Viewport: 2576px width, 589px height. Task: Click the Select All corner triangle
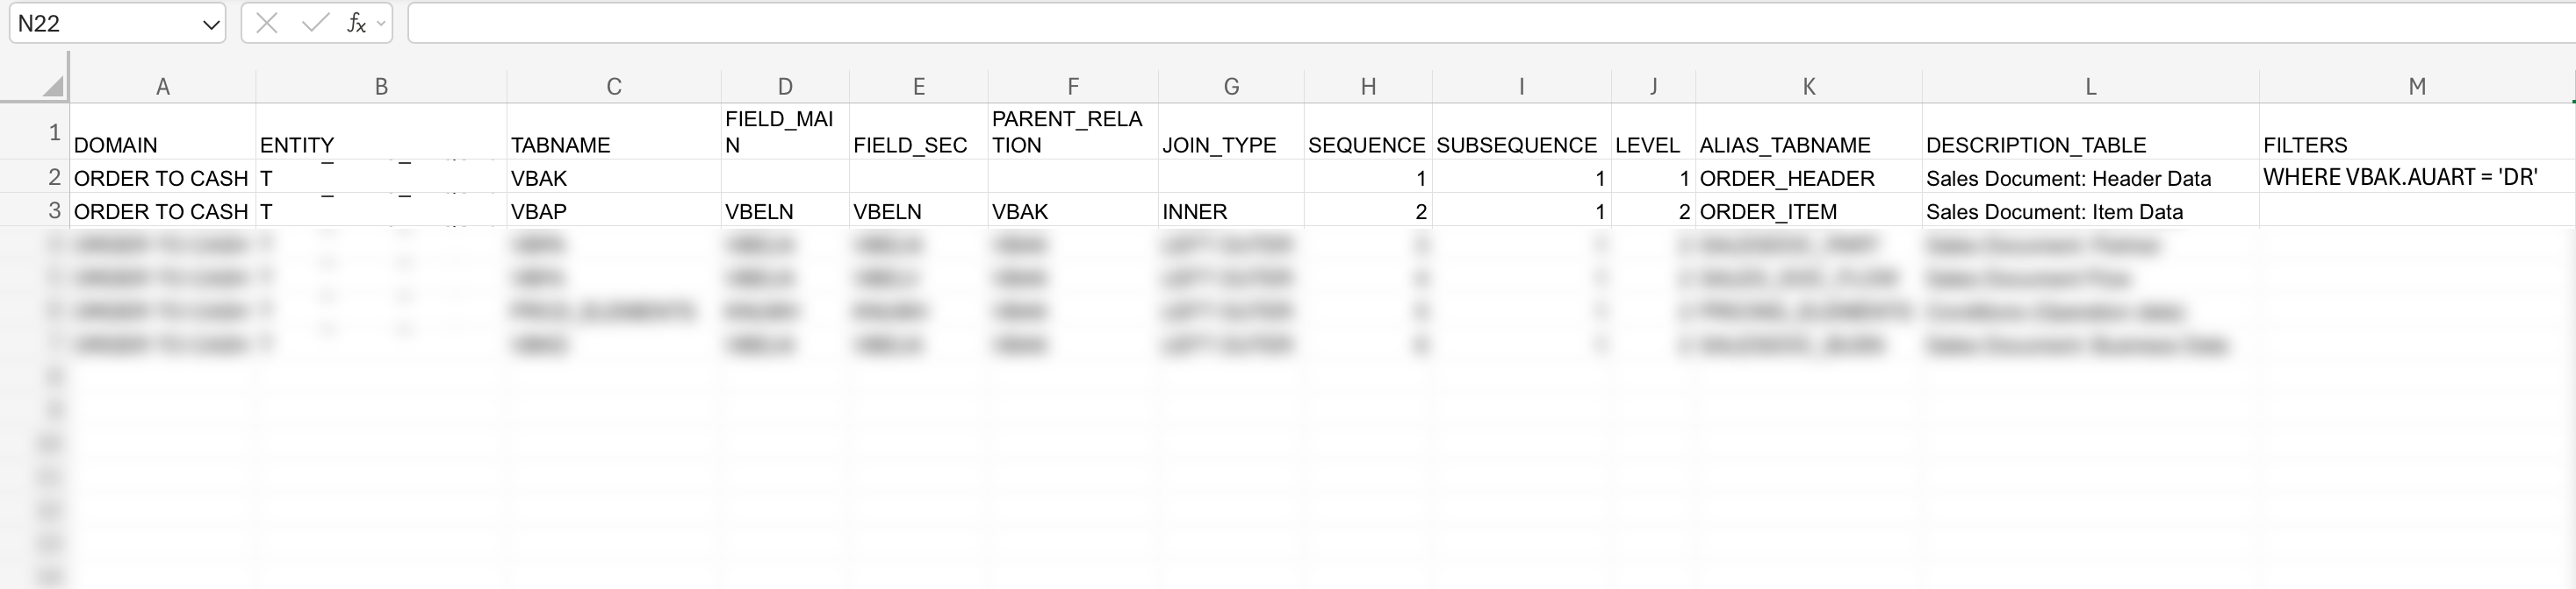click(53, 87)
